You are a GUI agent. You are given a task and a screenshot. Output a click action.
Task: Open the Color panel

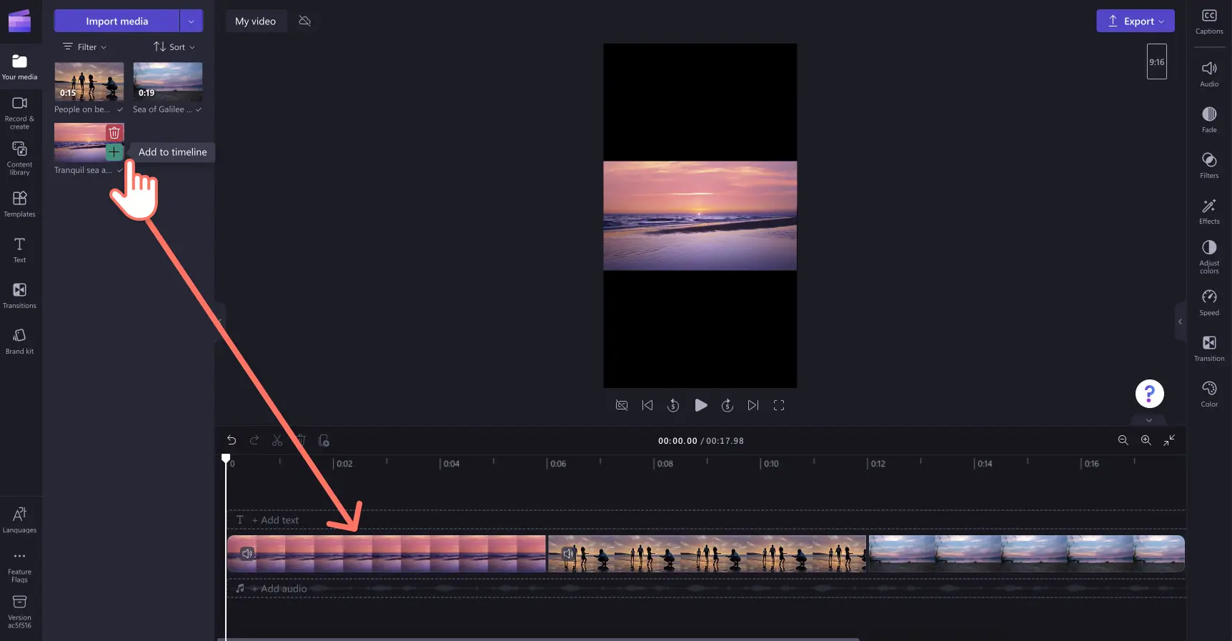1209,394
